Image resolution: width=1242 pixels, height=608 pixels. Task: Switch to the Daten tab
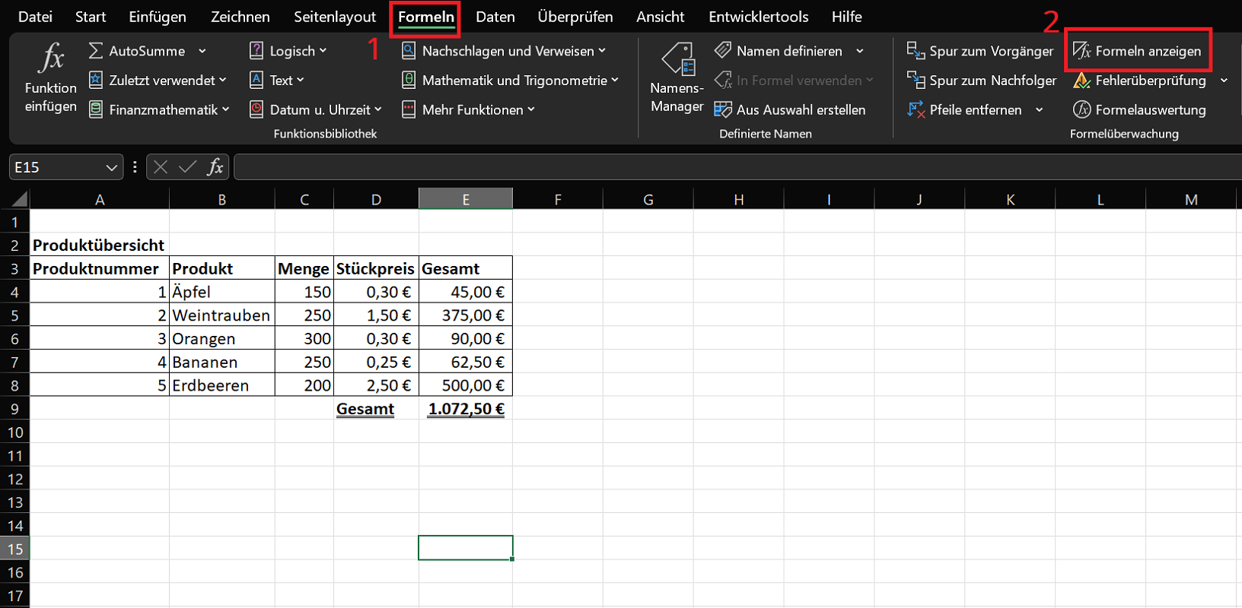pyautogui.click(x=495, y=17)
